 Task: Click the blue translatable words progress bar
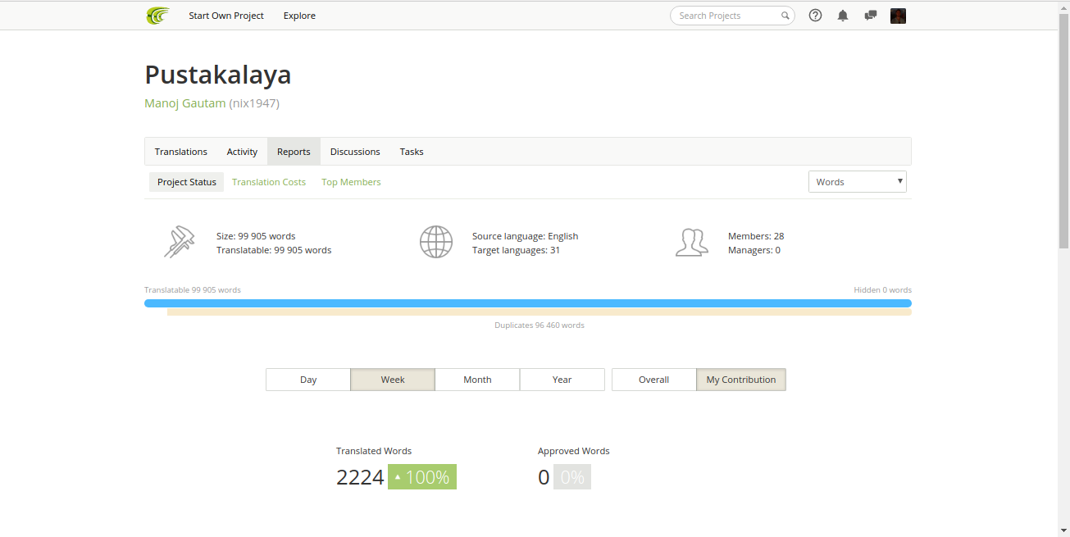coord(528,303)
